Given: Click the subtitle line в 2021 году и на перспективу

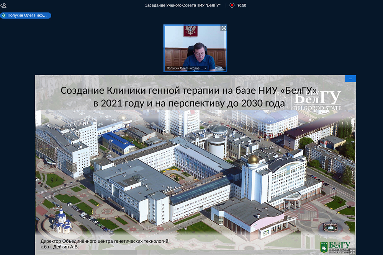Looking at the screenshot, I should 189,103.
